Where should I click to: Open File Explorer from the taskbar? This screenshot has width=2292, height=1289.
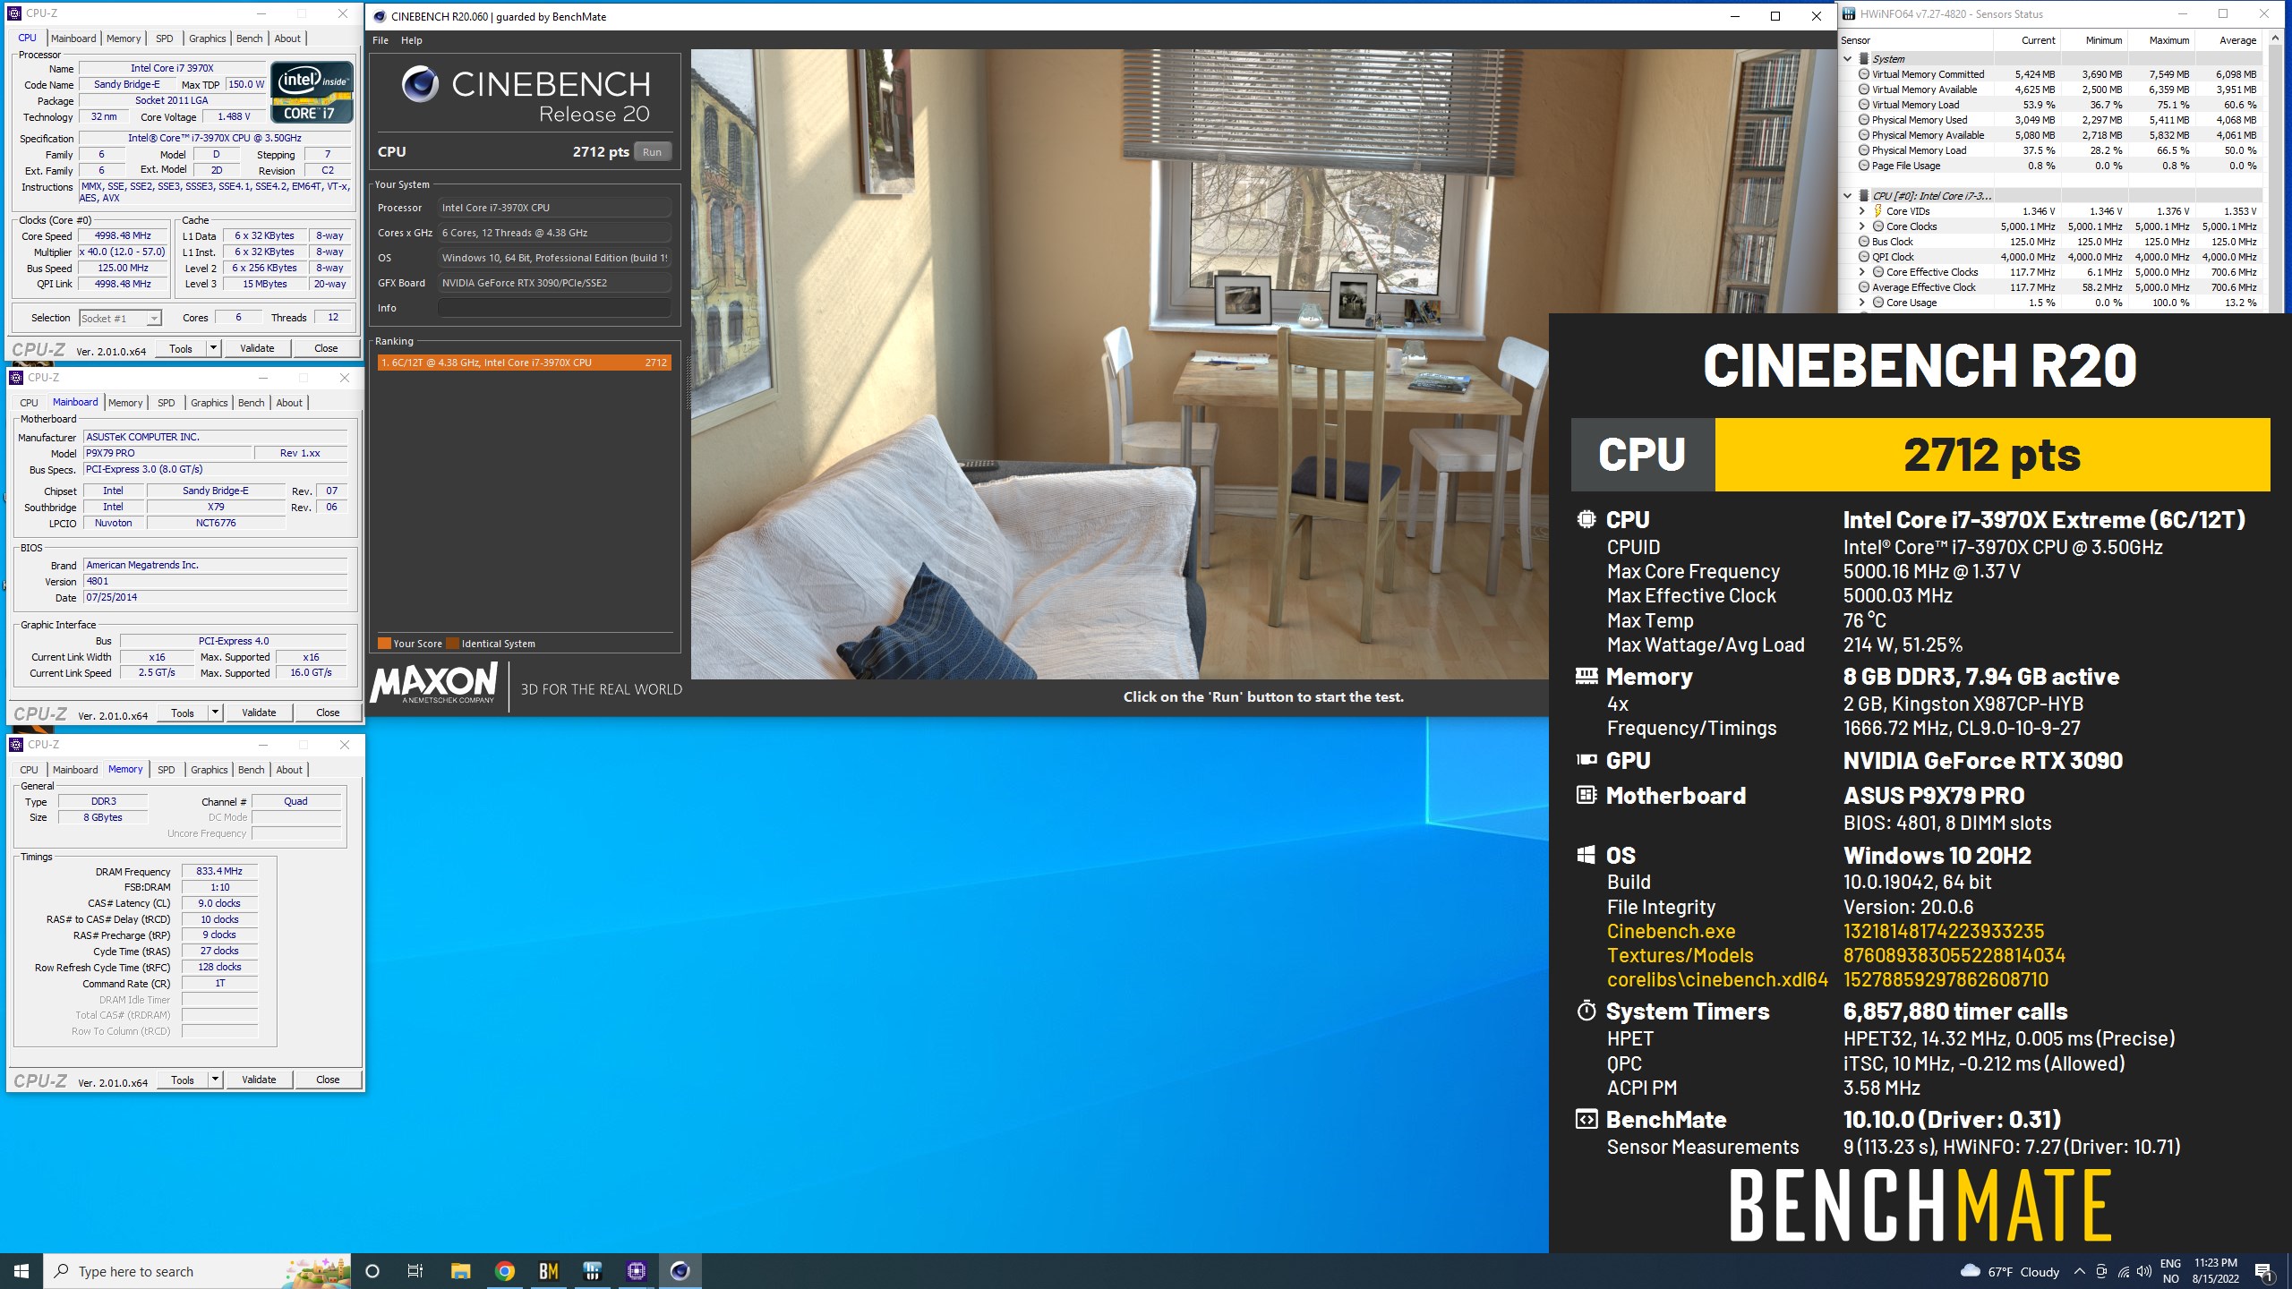(x=460, y=1271)
